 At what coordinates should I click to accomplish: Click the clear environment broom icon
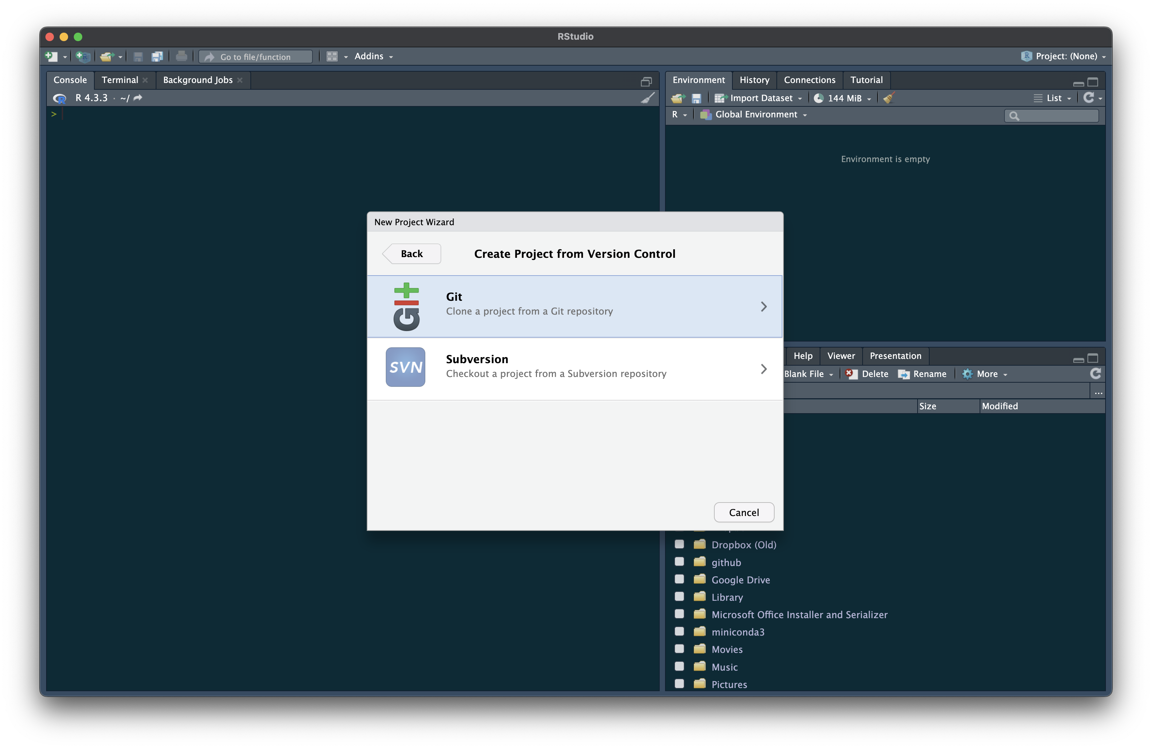[888, 98]
